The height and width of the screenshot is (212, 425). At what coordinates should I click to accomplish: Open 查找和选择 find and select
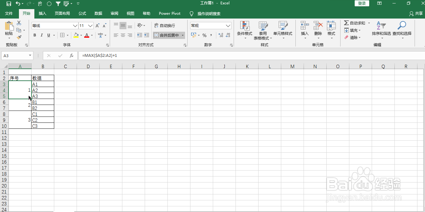click(x=402, y=30)
